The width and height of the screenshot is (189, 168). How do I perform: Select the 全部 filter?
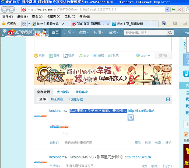pyautogui.click(x=43, y=99)
